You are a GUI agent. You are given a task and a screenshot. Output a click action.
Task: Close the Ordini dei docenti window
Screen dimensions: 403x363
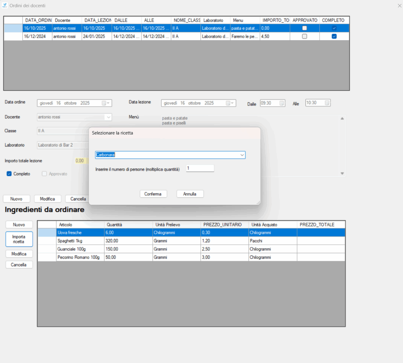pyautogui.click(x=399, y=6)
